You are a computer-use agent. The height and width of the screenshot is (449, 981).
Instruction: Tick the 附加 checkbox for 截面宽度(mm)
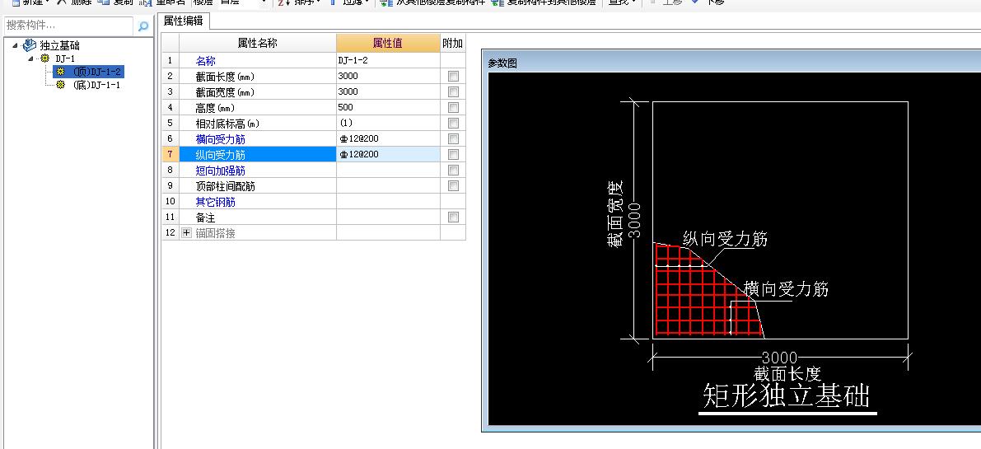point(453,92)
